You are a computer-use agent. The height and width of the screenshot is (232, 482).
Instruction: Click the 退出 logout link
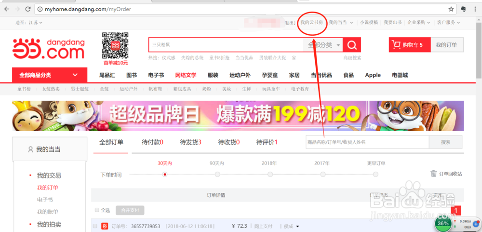(x=290, y=23)
